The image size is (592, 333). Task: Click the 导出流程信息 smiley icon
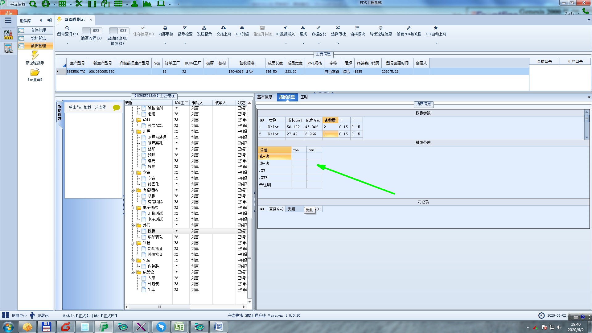pyautogui.click(x=380, y=28)
